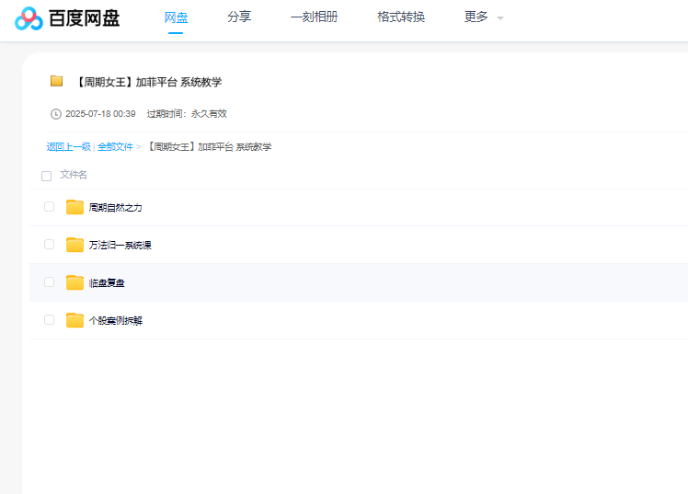Open the 格式转换 tab
This screenshot has height=494, width=688.
401,17
